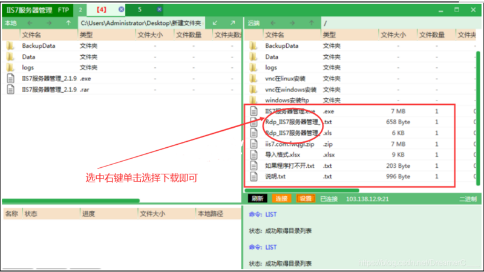Viewport: 484px width, 272px height.
Task: Click the 连接 connect button
Action: pyautogui.click(x=281, y=199)
